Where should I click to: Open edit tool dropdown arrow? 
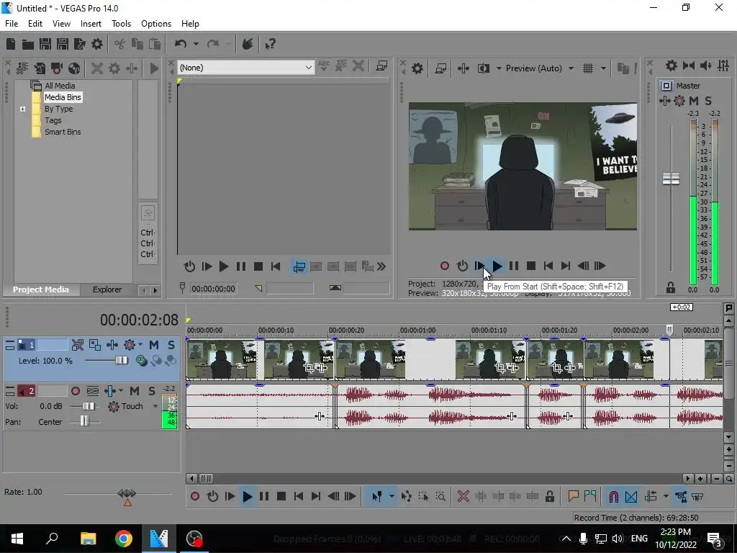[391, 497]
